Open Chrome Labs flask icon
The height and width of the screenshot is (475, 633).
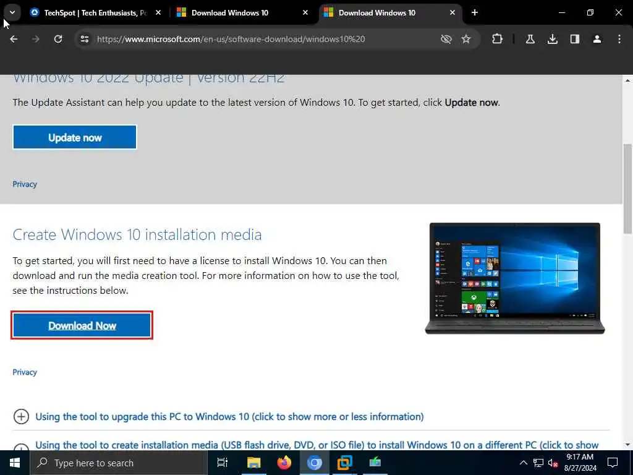click(x=530, y=39)
